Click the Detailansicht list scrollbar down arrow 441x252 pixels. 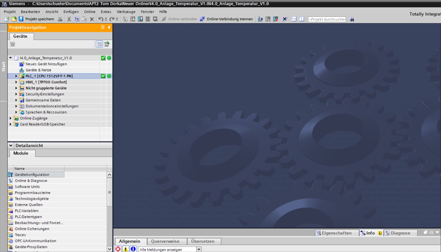pyautogui.click(x=109, y=249)
